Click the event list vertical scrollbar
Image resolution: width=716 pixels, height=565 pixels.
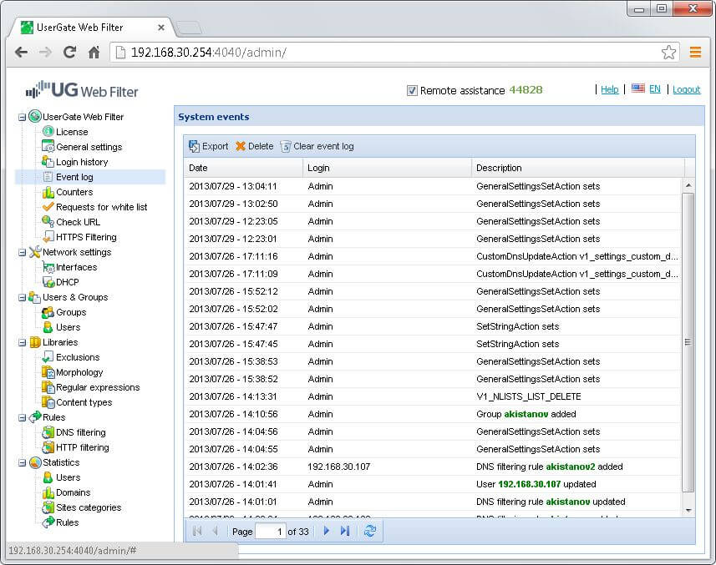click(688, 342)
